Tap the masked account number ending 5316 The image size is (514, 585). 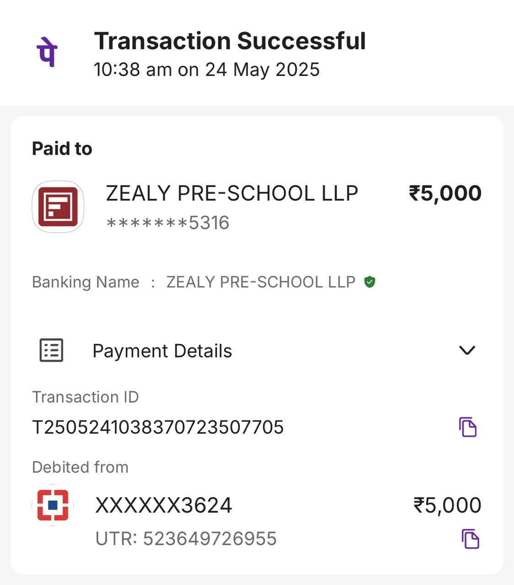click(x=168, y=223)
